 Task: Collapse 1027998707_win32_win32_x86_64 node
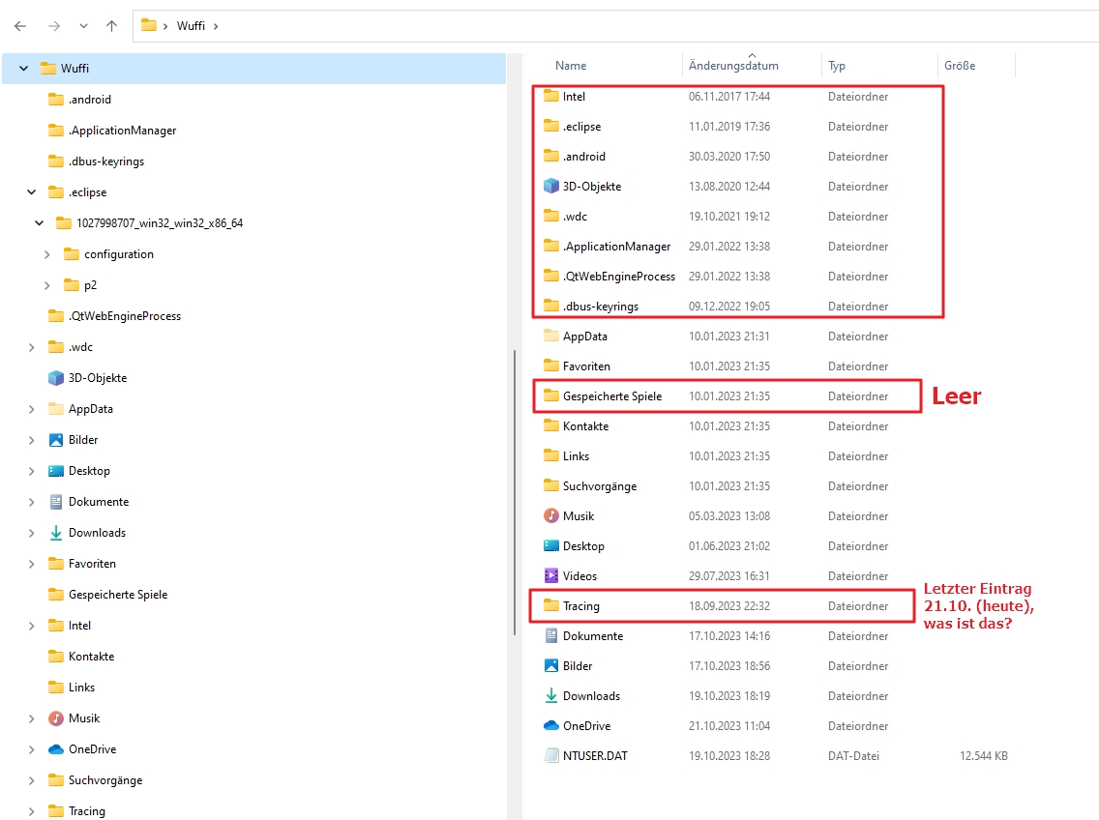[x=40, y=222]
